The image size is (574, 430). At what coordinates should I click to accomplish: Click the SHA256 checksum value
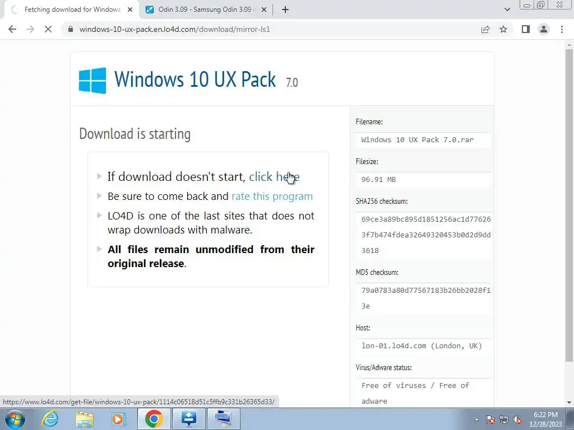click(426, 235)
